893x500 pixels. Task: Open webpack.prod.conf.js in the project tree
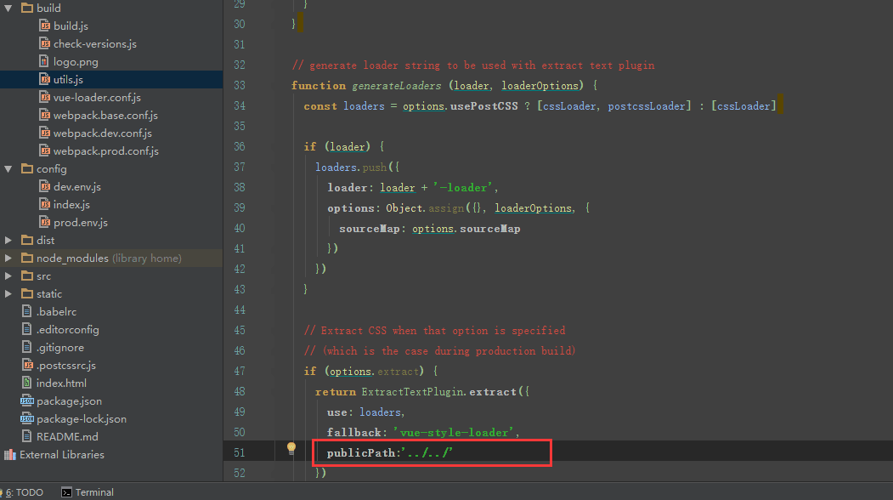[105, 151]
